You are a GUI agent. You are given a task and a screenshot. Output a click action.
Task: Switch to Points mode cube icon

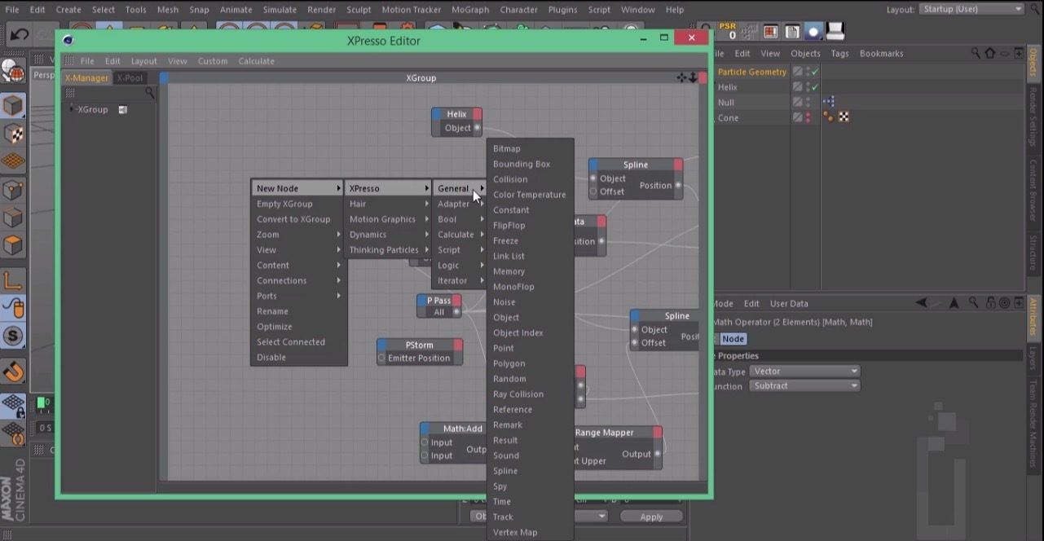tap(13, 191)
